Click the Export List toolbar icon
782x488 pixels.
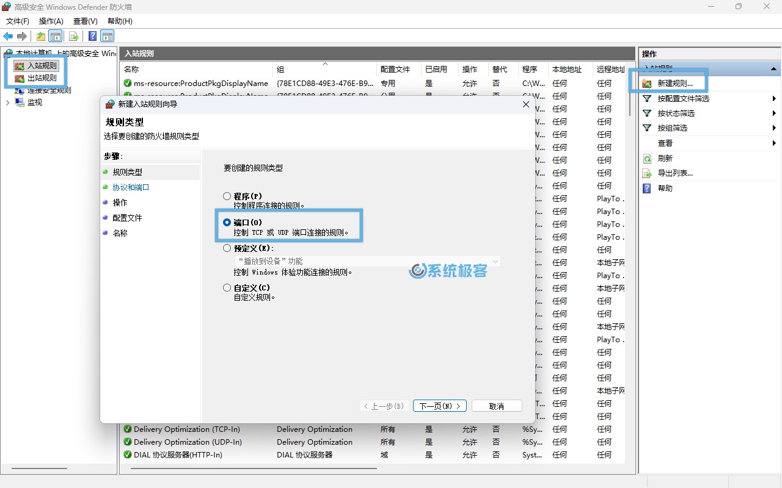[74, 37]
